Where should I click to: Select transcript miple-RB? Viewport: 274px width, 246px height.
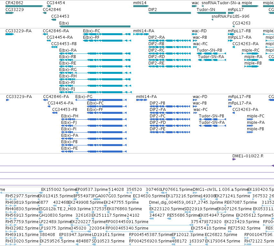pos(251,66)
